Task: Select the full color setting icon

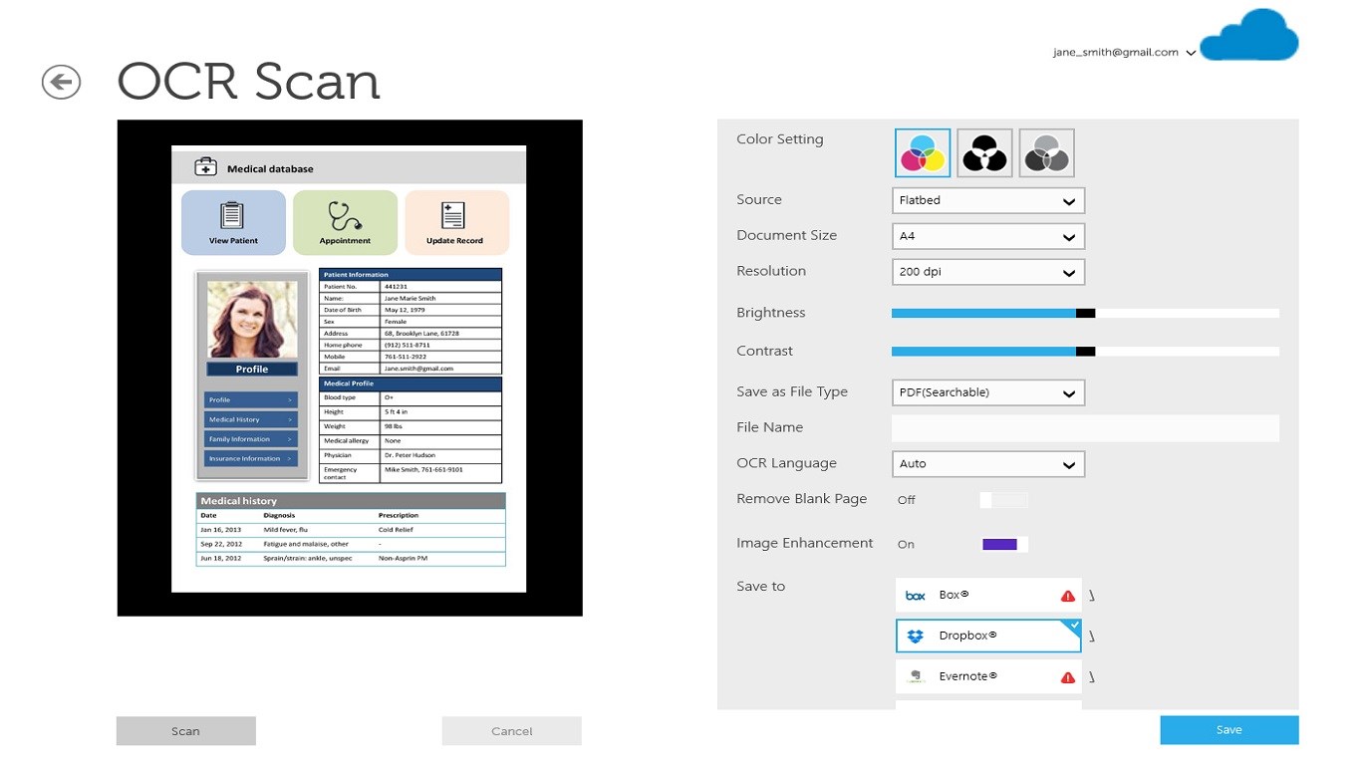Action: tap(923, 153)
